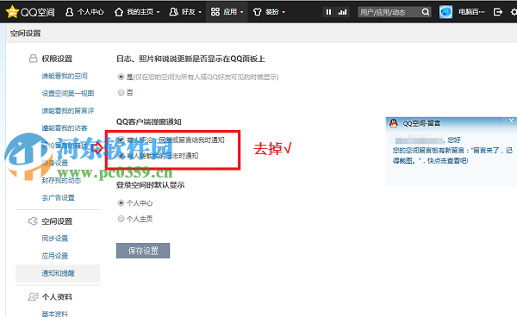Expand the arrow beside 装扮

click(x=283, y=13)
